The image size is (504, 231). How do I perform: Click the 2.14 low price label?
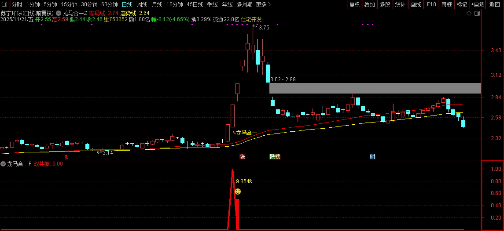(x=108, y=153)
